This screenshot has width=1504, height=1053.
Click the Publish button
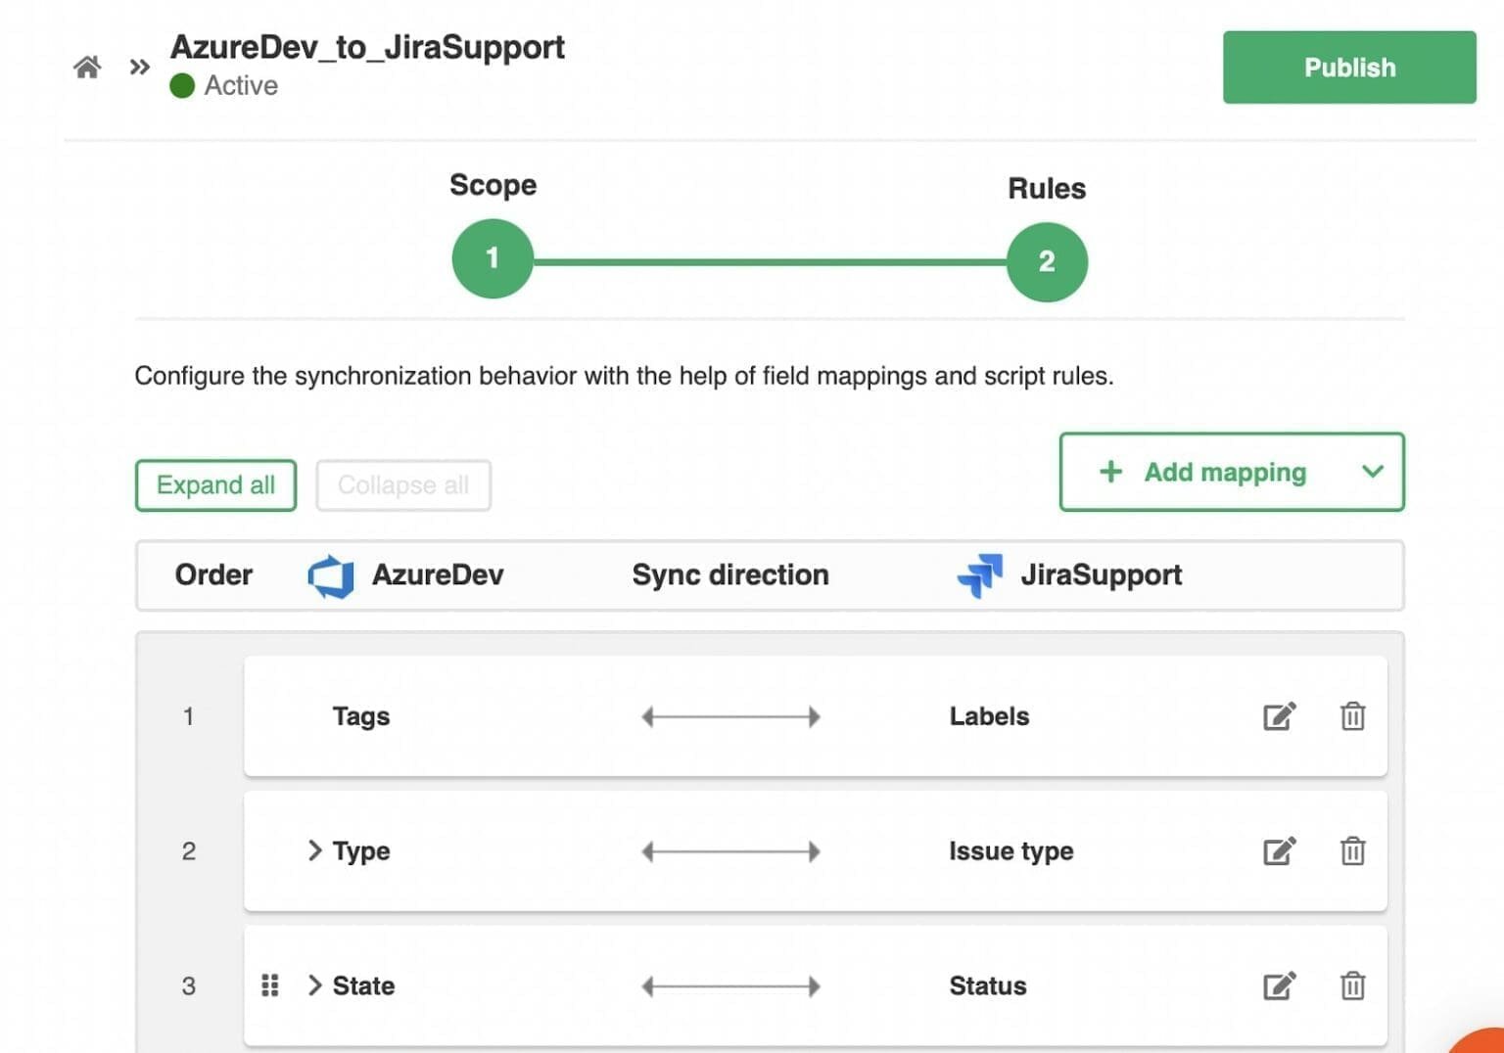(1348, 68)
